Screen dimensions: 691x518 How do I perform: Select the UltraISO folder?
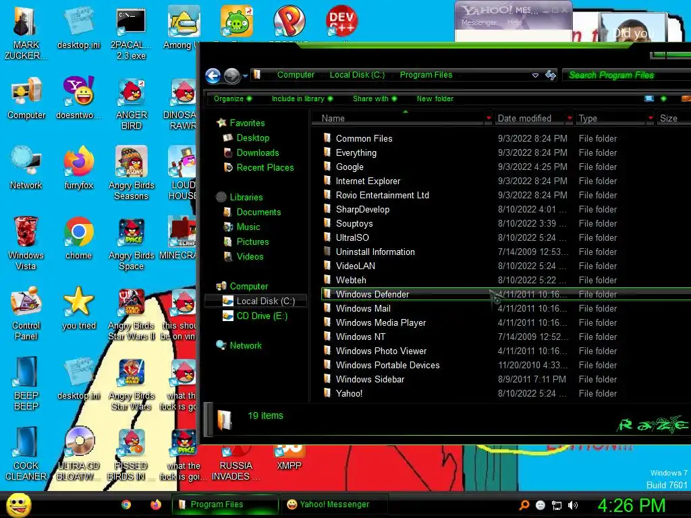352,238
